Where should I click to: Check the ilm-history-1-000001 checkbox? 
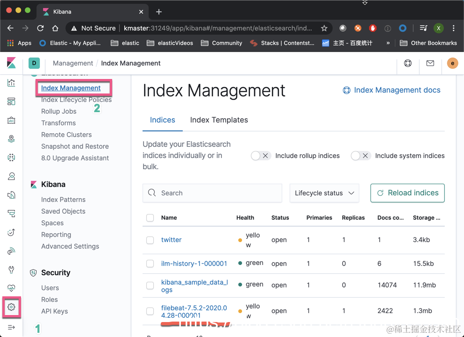coord(150,264)
